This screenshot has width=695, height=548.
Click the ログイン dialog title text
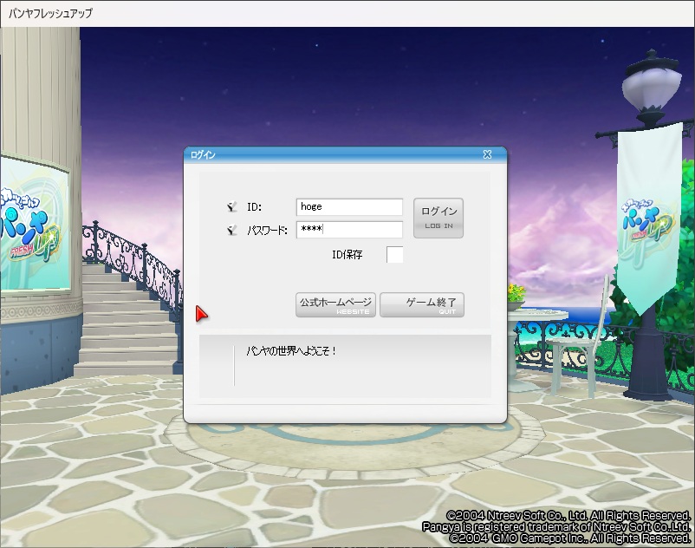[203, 154]
